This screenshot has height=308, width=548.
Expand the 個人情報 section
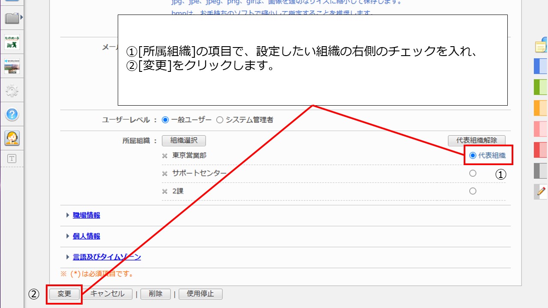(86, 236)
